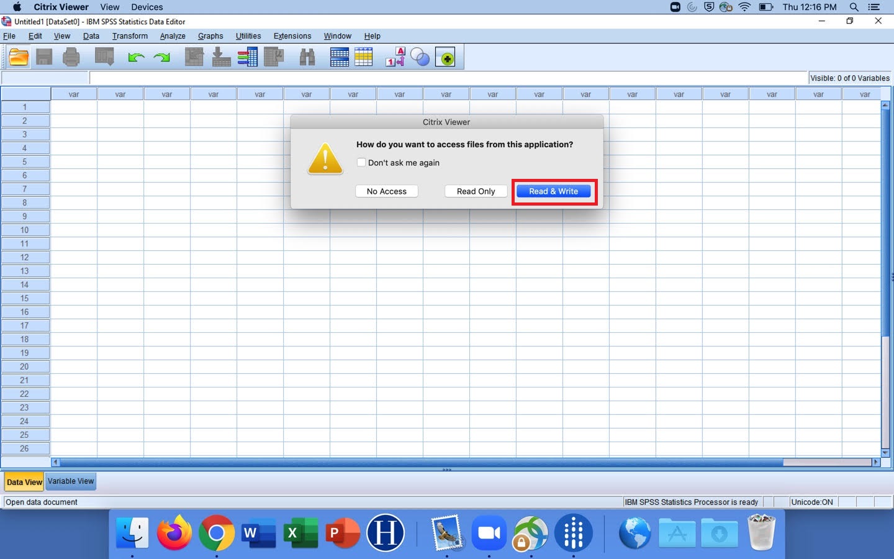Click the Go to case toolbar icon
This screenshot has width=894, height=559.
(194, 58)
